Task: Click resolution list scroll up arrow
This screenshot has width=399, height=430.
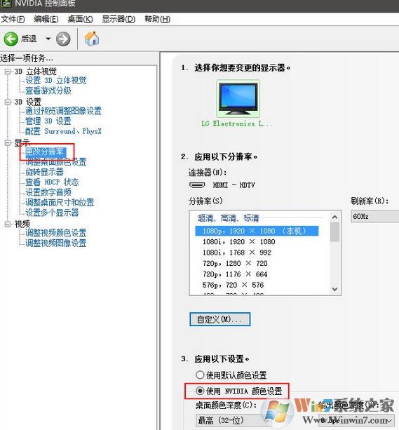Action: pos(334,217)
